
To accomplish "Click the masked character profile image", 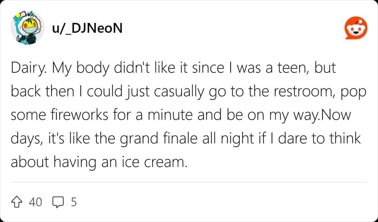I will [26, 28].
